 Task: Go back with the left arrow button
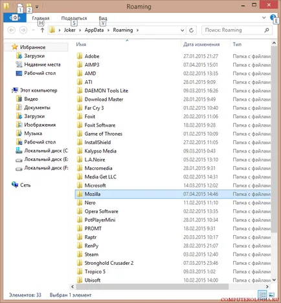12,30
